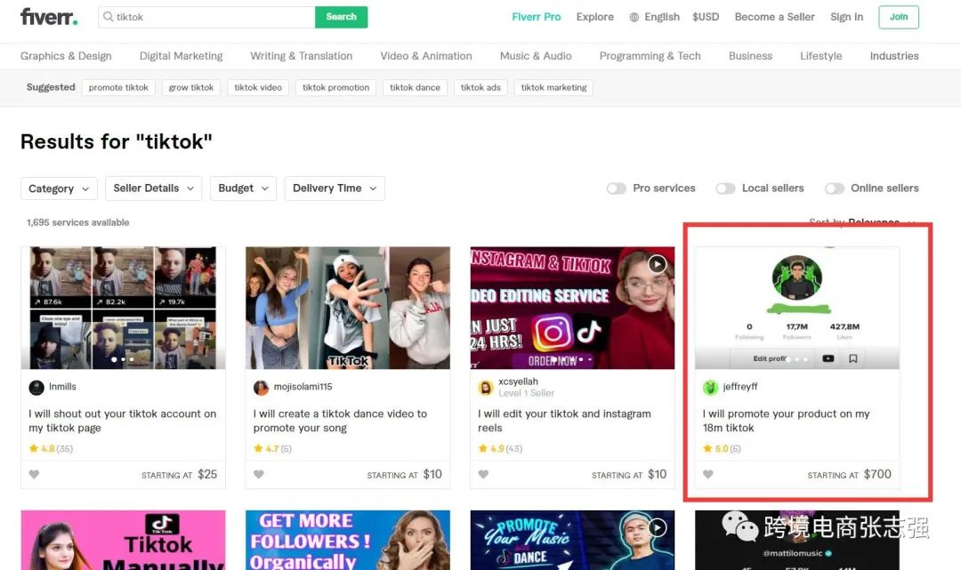Open Graphics & Design category menu

(x=66, y=56)
